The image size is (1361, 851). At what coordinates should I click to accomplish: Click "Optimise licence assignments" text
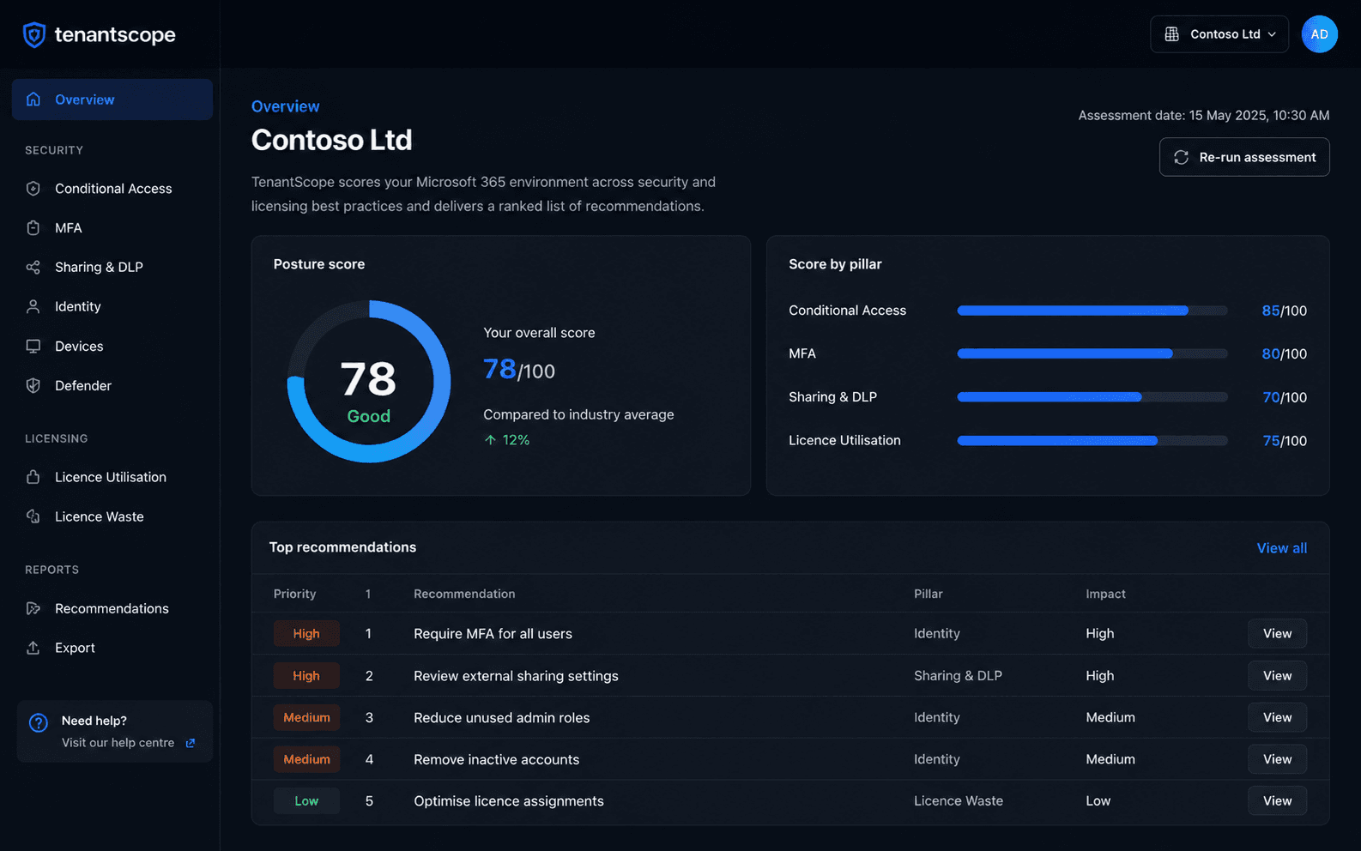(509, 801)
